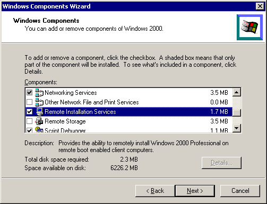Click the 1.7 MB size value
Screen dimensions: 267x204
(x=219, y=112)
